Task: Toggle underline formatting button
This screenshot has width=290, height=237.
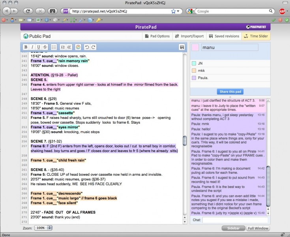Action: tap(39, 47)
